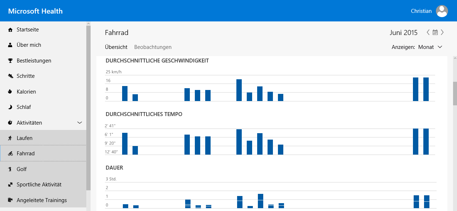Image resolution: width=457 pixels, height=211 pixels.
Task: Select the Schritte shoe icon
Action: pos(10,76)
